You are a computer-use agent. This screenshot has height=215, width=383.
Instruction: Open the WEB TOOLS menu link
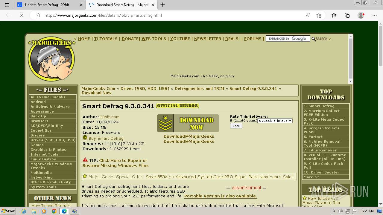tap(154, 39)
